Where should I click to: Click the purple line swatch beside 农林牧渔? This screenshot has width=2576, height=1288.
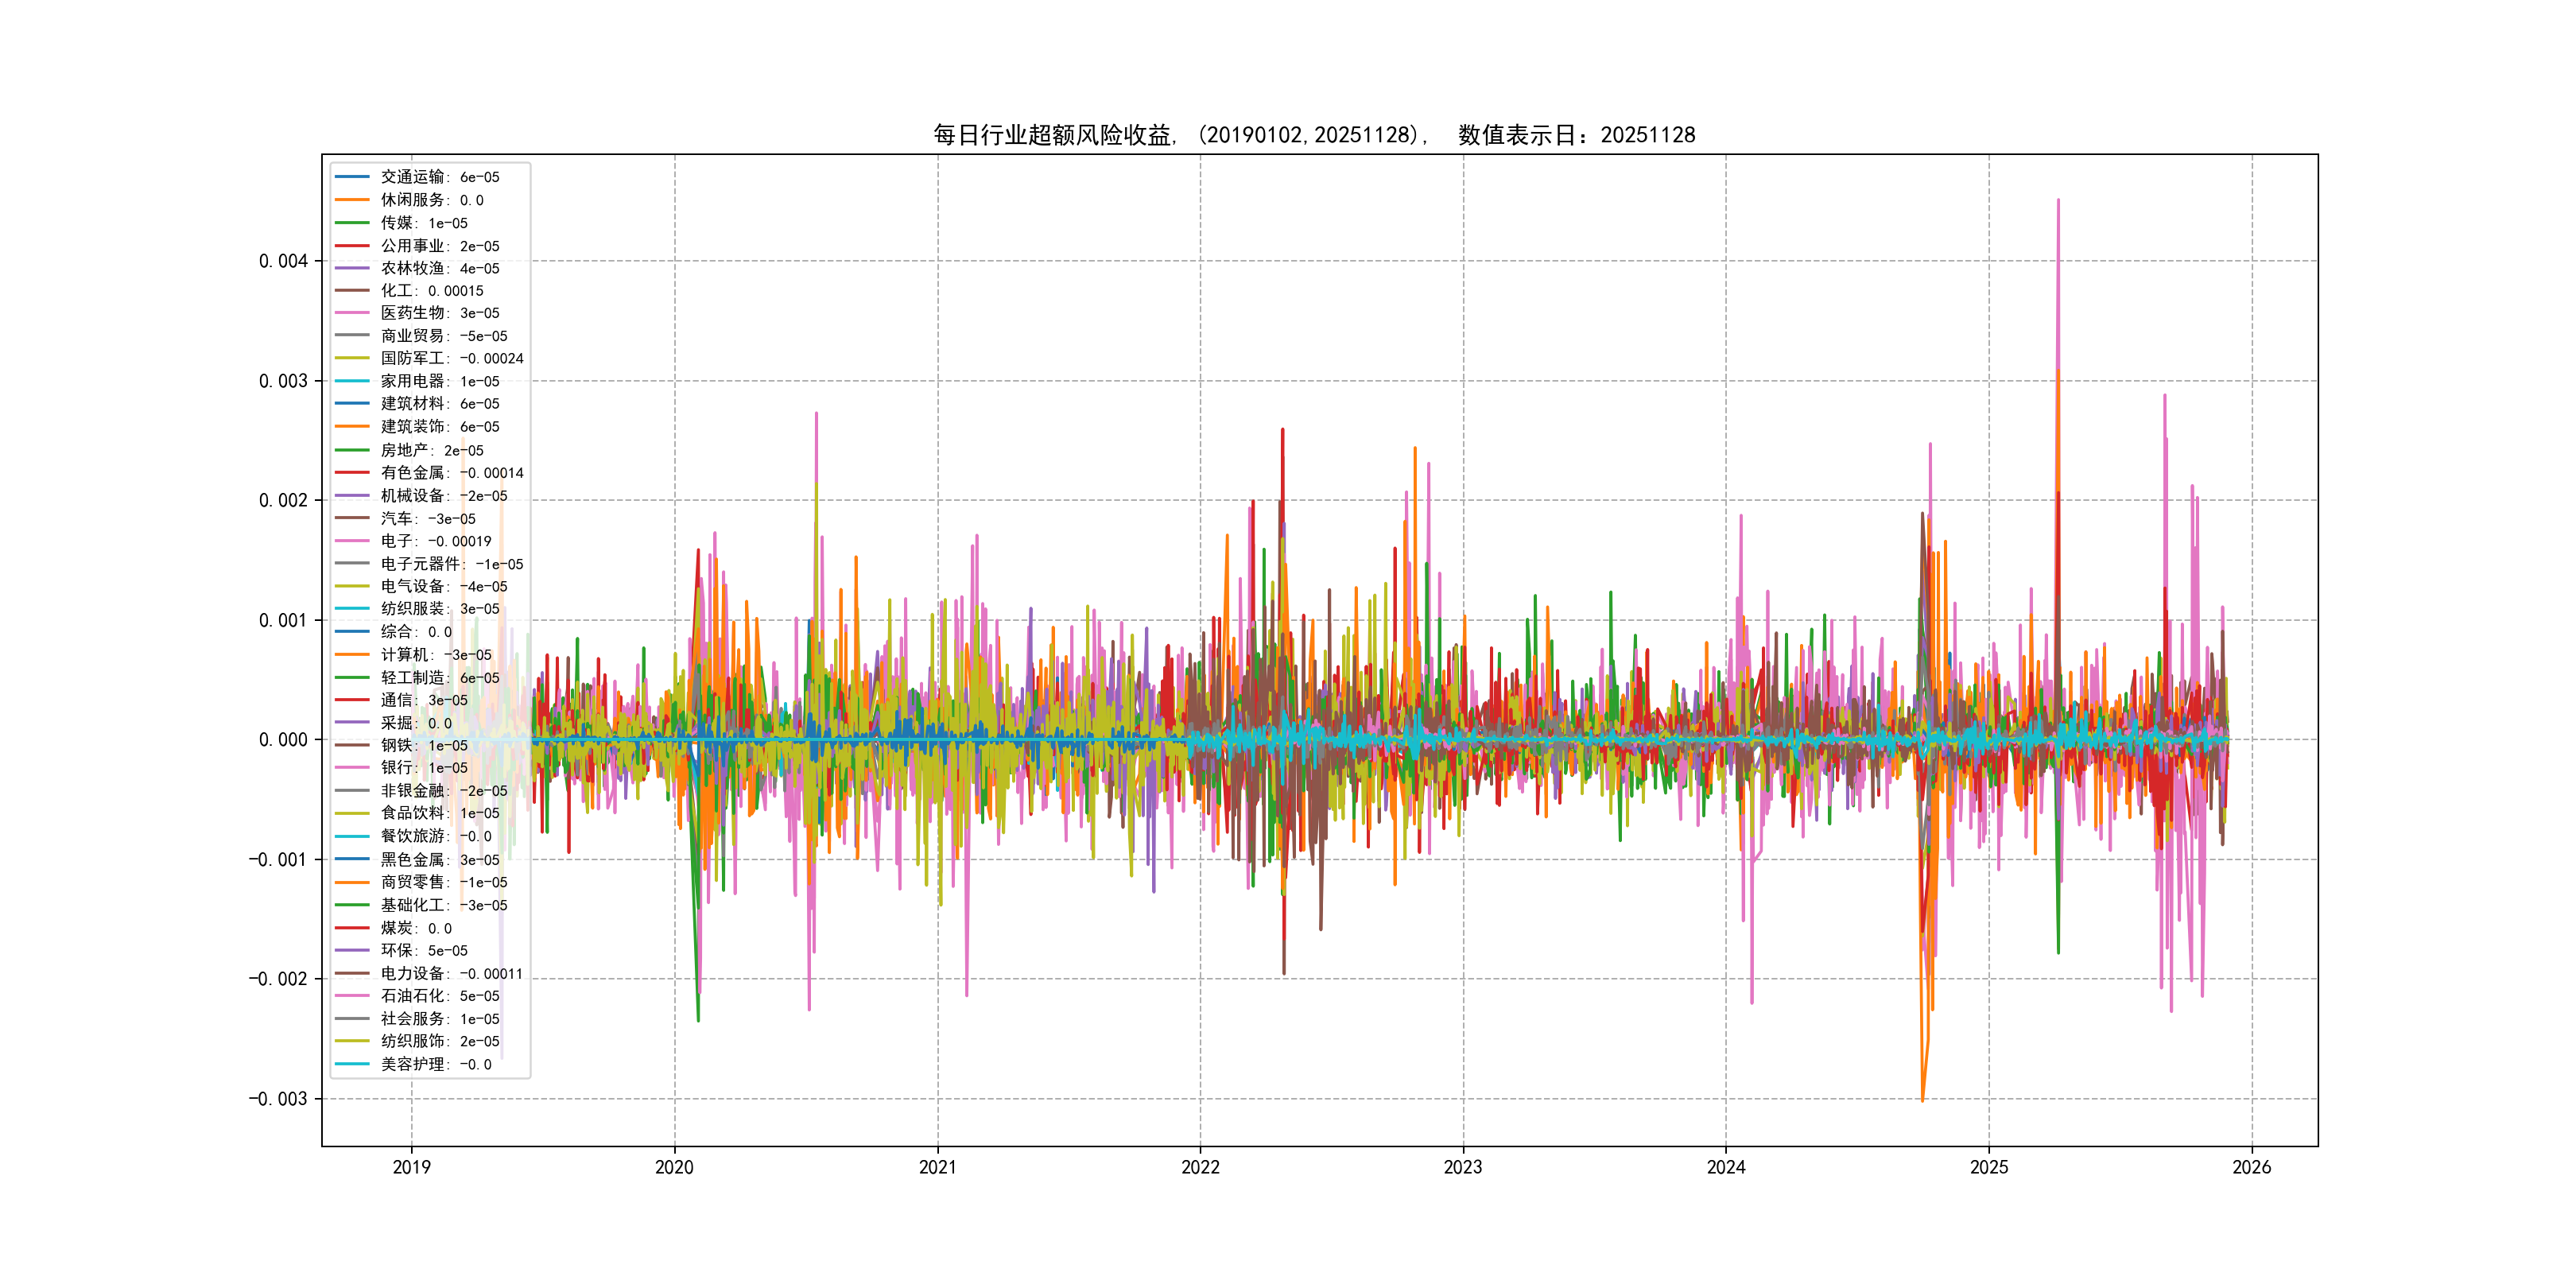pyautogui.click(x=352, y=268)
